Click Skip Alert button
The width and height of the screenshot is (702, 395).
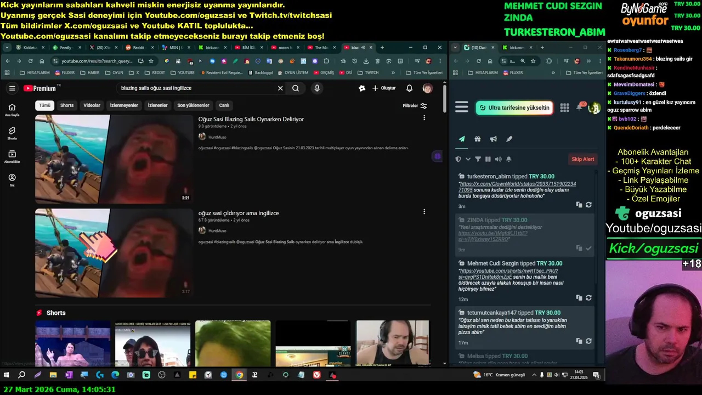click(x=583, y=159)
